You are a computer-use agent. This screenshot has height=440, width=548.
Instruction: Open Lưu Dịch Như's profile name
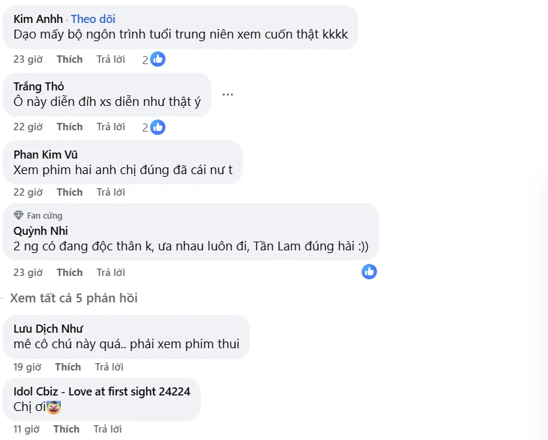48,329
